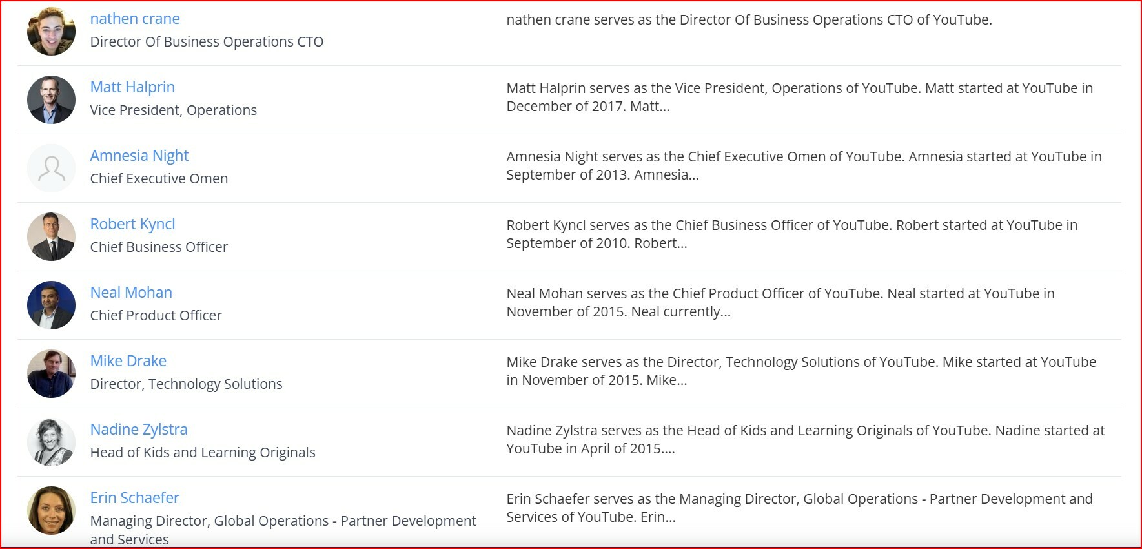Click the Mike Drake link
This screenshot has height=549, width=1142.
[128, 361]
